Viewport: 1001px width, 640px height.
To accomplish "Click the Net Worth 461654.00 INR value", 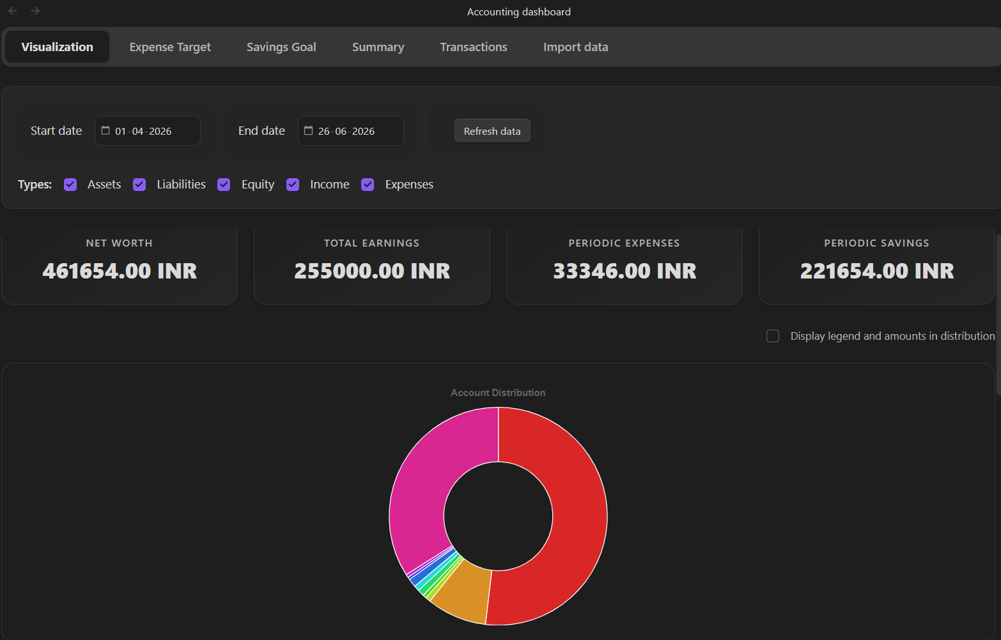I will pyautogui.click(x=120, y=271).
